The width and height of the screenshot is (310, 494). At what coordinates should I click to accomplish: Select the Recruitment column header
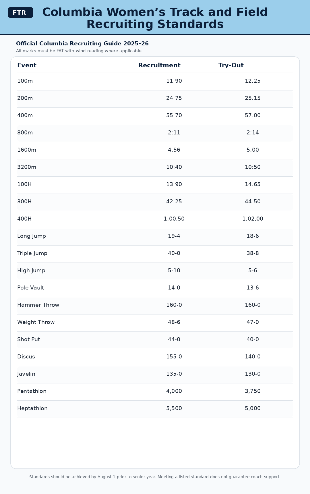(159, 65)
